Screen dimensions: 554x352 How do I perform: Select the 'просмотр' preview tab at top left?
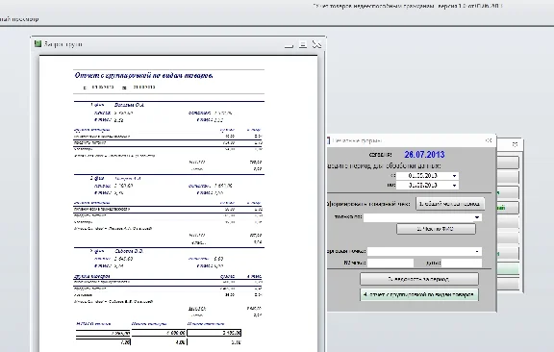pos(25,19)
